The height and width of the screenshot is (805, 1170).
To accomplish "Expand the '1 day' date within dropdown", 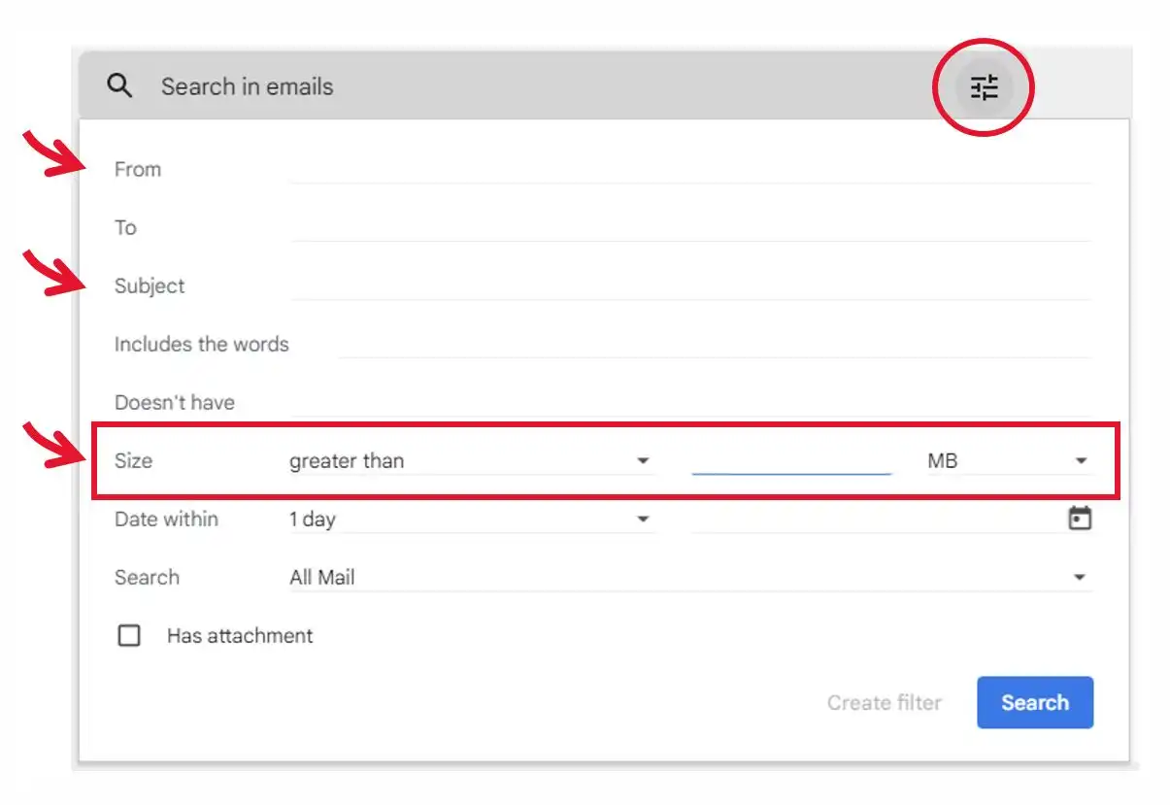I will coord(471,520).
